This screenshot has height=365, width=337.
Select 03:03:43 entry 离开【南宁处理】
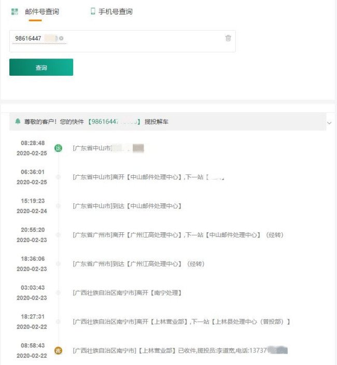coord(127,292)
